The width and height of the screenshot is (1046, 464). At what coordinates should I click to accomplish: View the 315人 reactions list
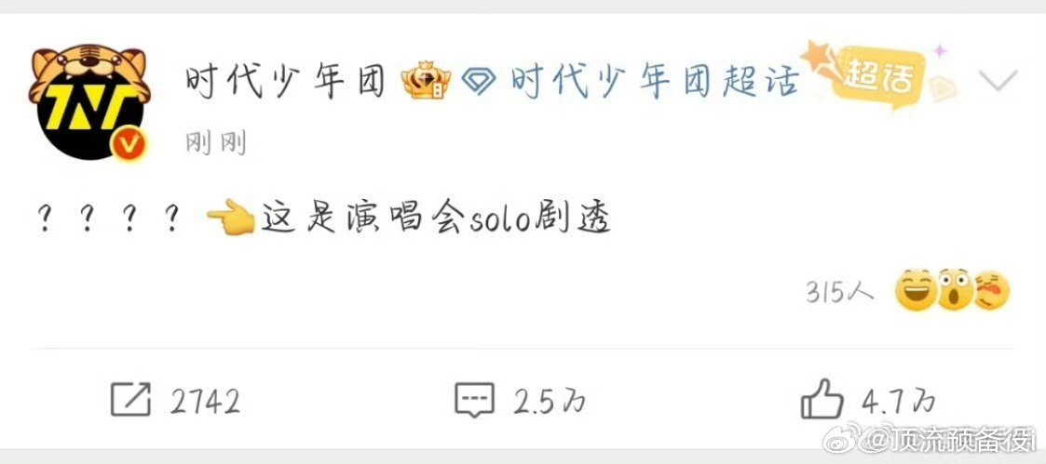839,292
